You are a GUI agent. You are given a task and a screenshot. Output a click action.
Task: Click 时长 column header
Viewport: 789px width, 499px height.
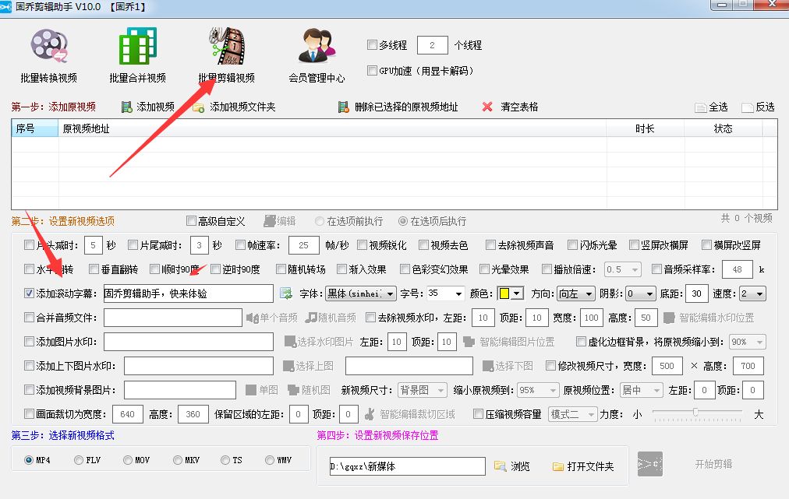(x=645, y=128)
